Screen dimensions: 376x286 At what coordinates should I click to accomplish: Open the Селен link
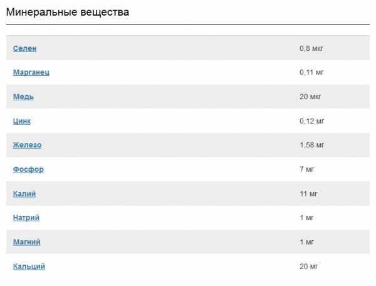click(x=24, y=48)
